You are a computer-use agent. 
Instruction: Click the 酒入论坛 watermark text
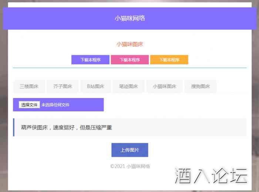tap(211, 176)
